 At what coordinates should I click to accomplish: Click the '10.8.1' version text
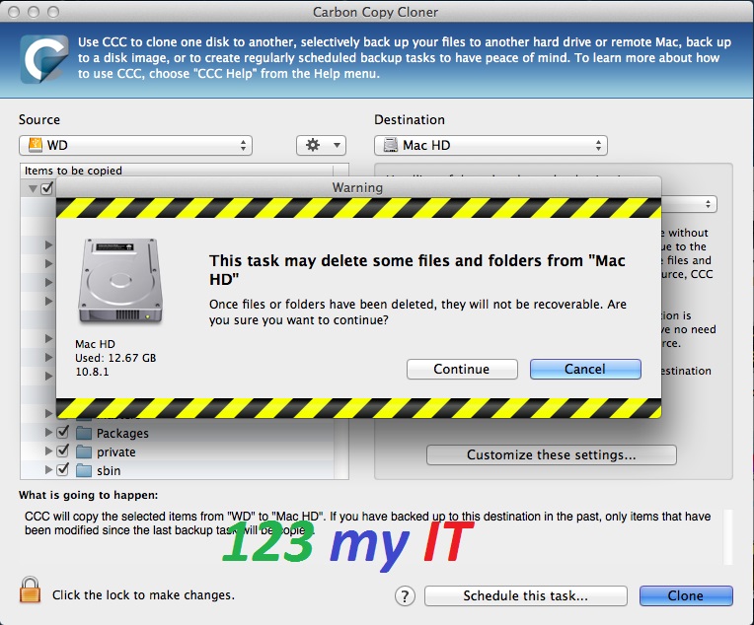point(92,372)
